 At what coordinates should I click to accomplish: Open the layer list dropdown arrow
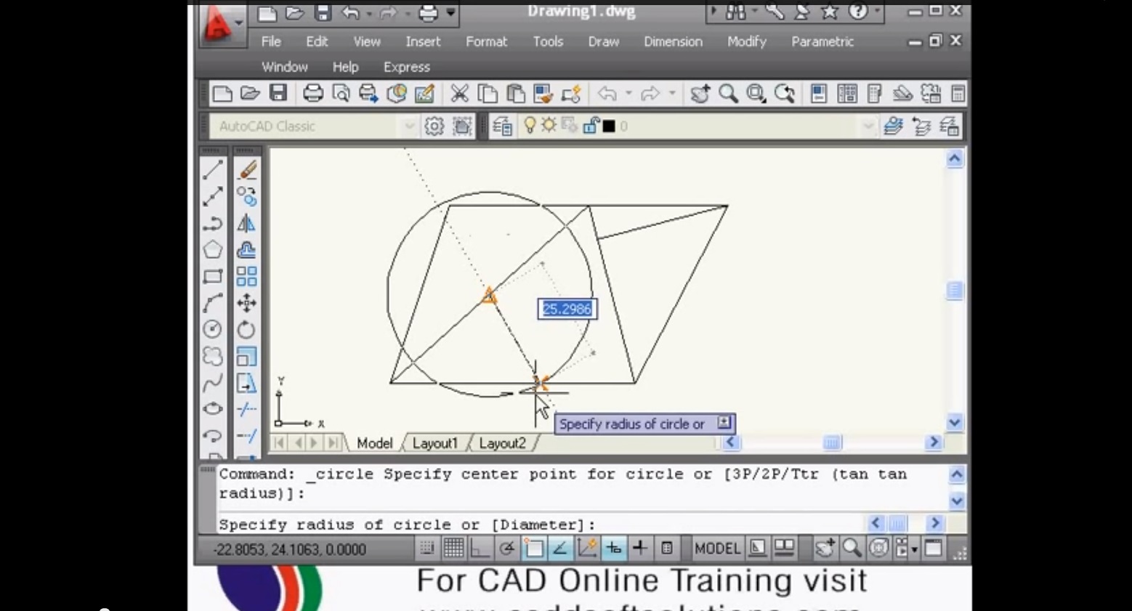868,126
